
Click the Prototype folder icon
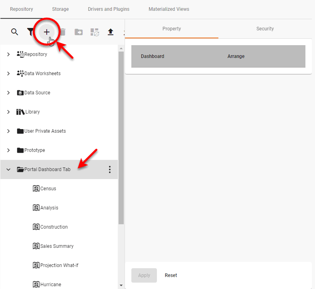[x=20, y=150]
